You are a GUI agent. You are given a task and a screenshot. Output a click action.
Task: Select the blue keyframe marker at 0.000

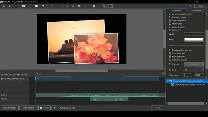pyautogui.click(x=35, y=79)
